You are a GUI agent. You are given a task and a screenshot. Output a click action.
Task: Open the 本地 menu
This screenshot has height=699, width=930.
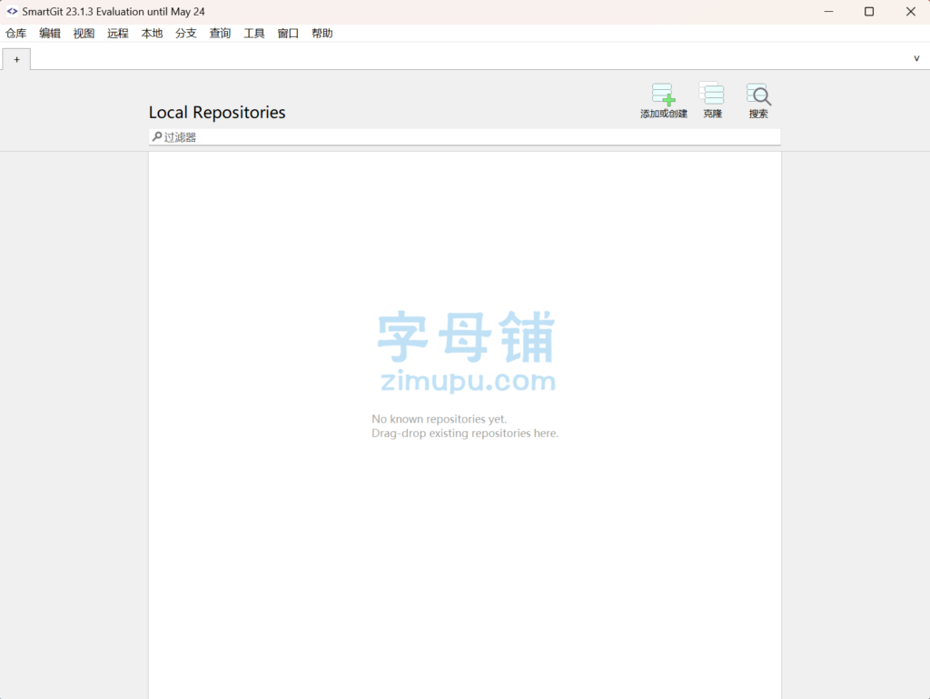[152, 34]
